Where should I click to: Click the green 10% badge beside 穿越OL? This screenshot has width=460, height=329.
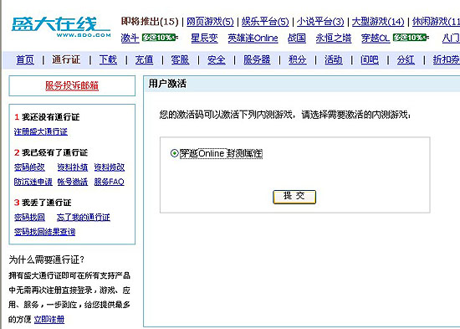pyautogui.click(x=410, y=38)
